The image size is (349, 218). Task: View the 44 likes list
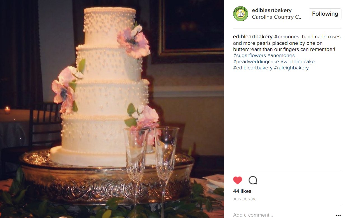(x=242, y=191)
